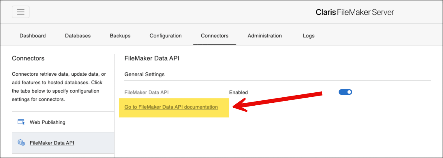Viewport: 443px width, 158px height.
Task: Click the General Settings section heading
Action: [144, 74]
